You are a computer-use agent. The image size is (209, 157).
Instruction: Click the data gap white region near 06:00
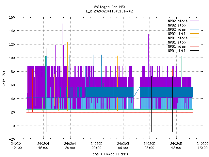(x=137, y=93)
